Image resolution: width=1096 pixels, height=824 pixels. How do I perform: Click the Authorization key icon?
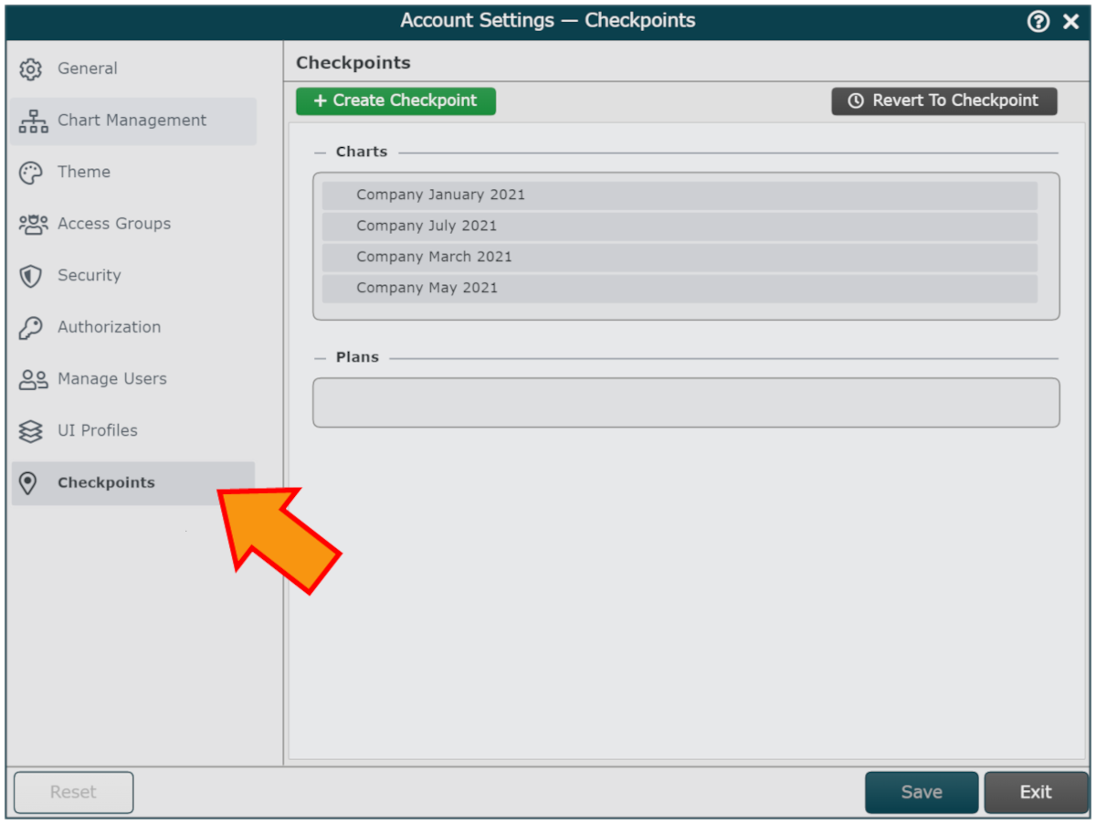[x=32, y=328]
